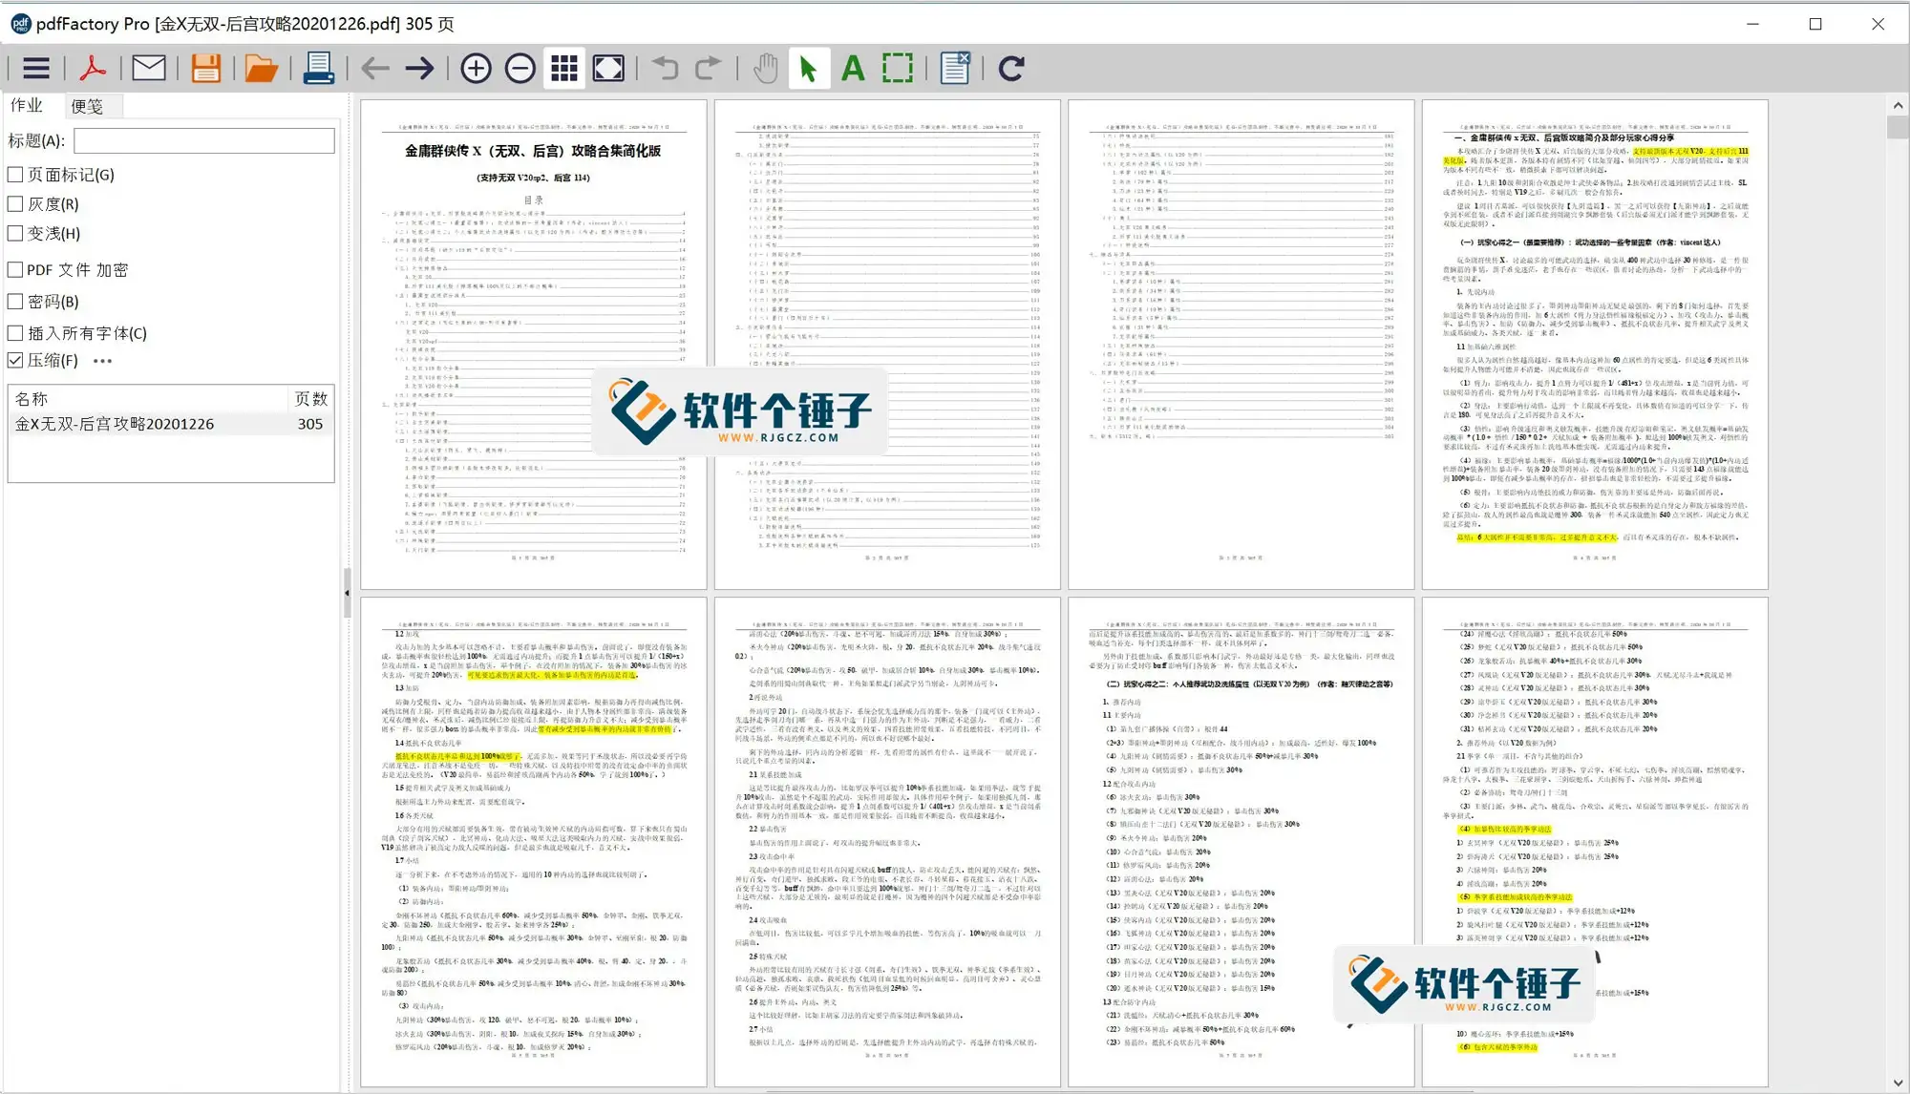Switch to the 作业 tab
This screenshot has width=1910, height=1094.
27,105
